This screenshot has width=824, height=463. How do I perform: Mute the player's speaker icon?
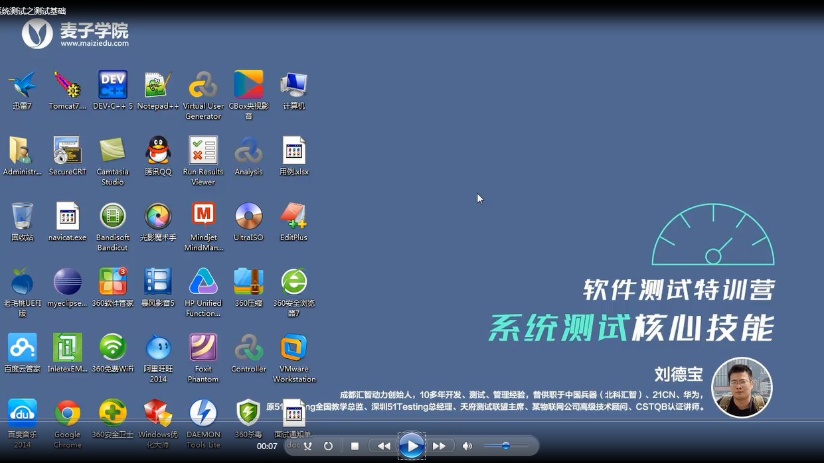(x=467, y=446)
